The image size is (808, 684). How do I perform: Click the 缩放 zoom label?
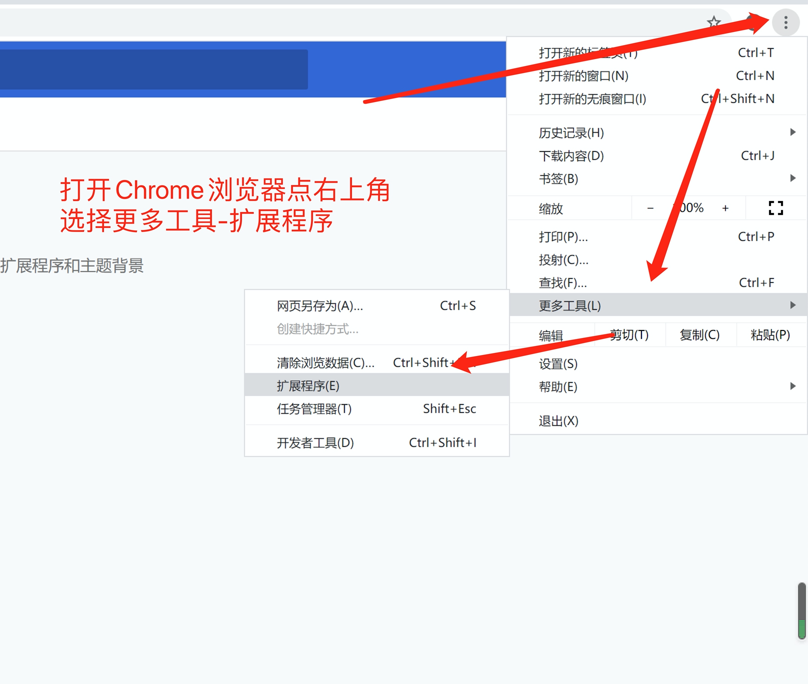tap(551, 208)
